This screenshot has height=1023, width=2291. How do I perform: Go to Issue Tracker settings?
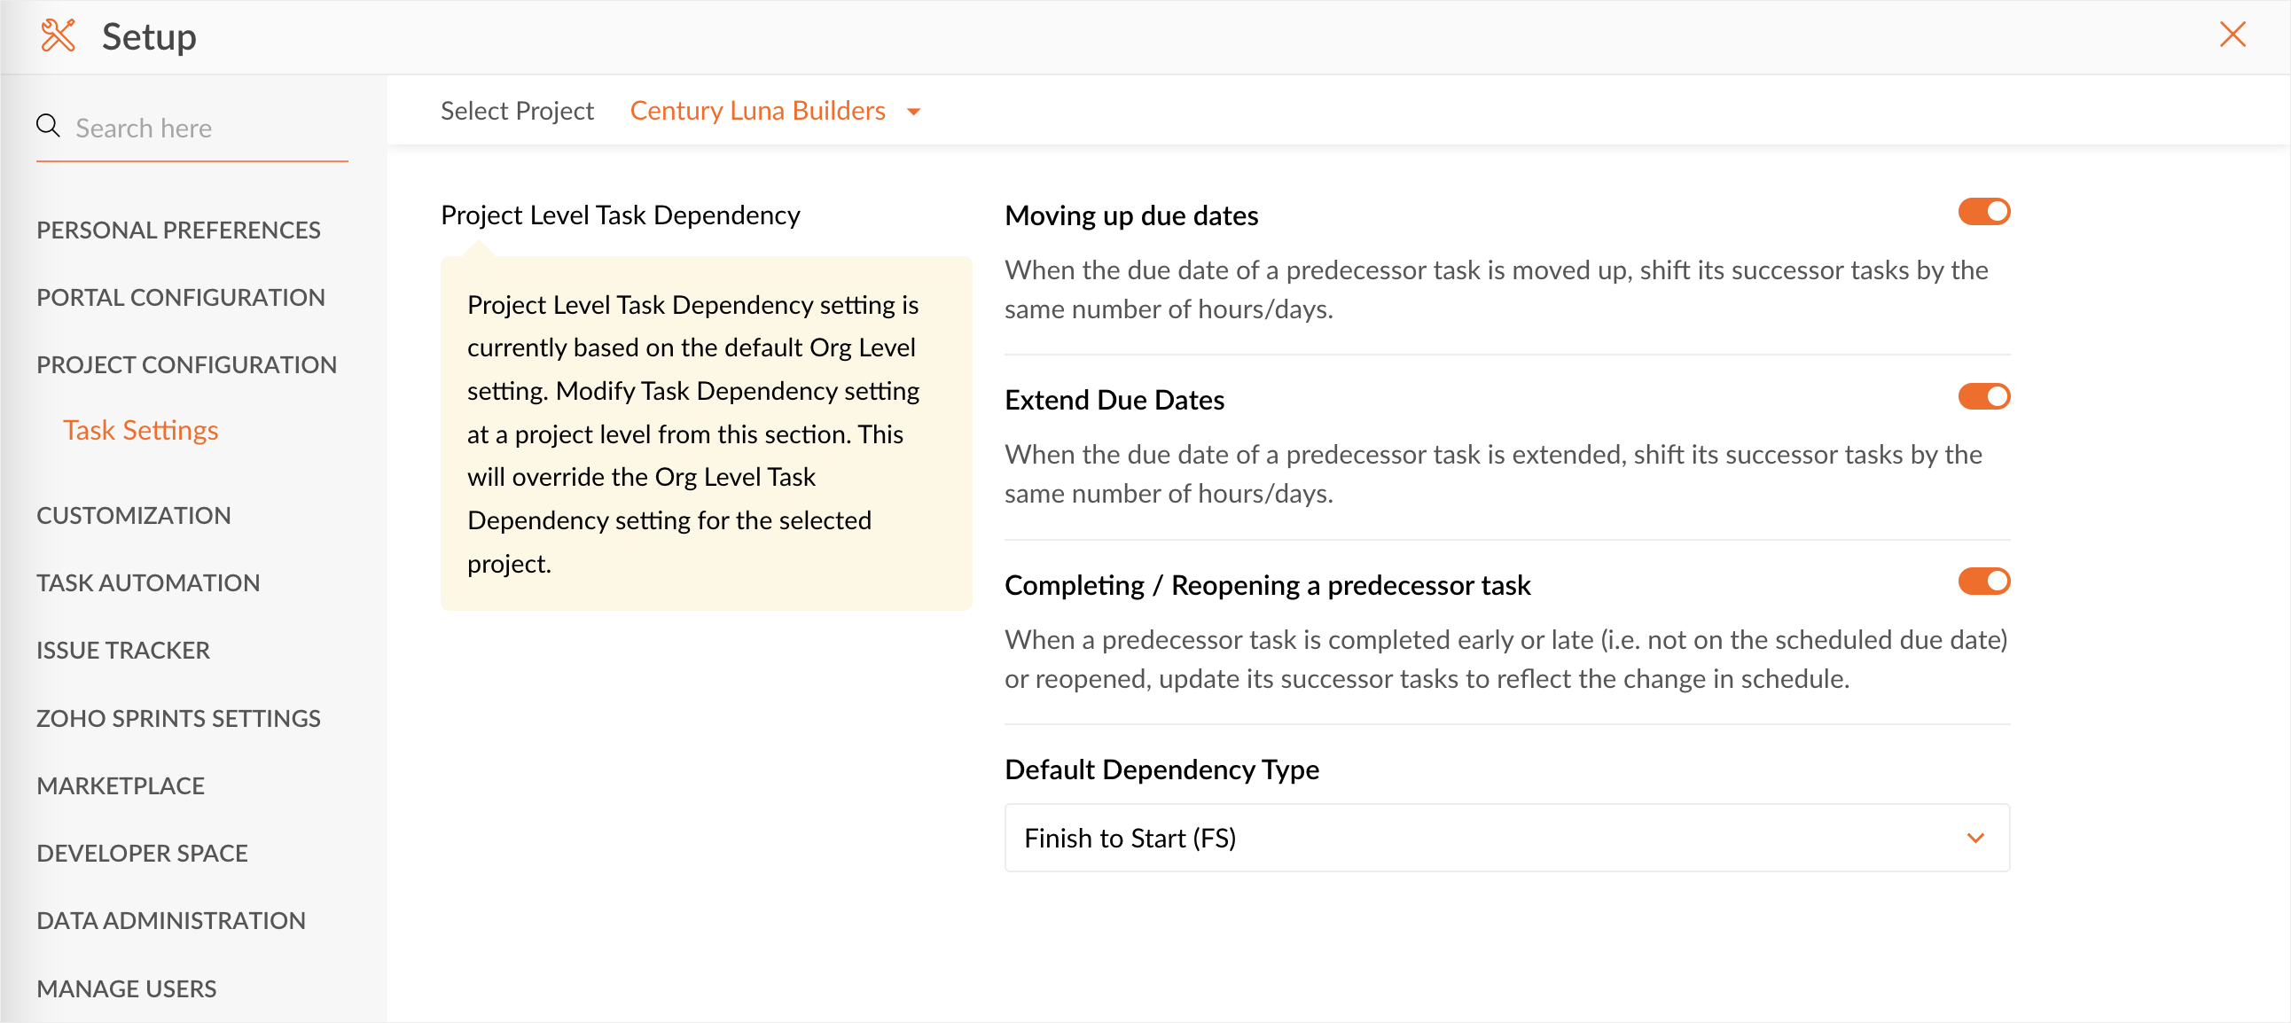tap(122, 651)
